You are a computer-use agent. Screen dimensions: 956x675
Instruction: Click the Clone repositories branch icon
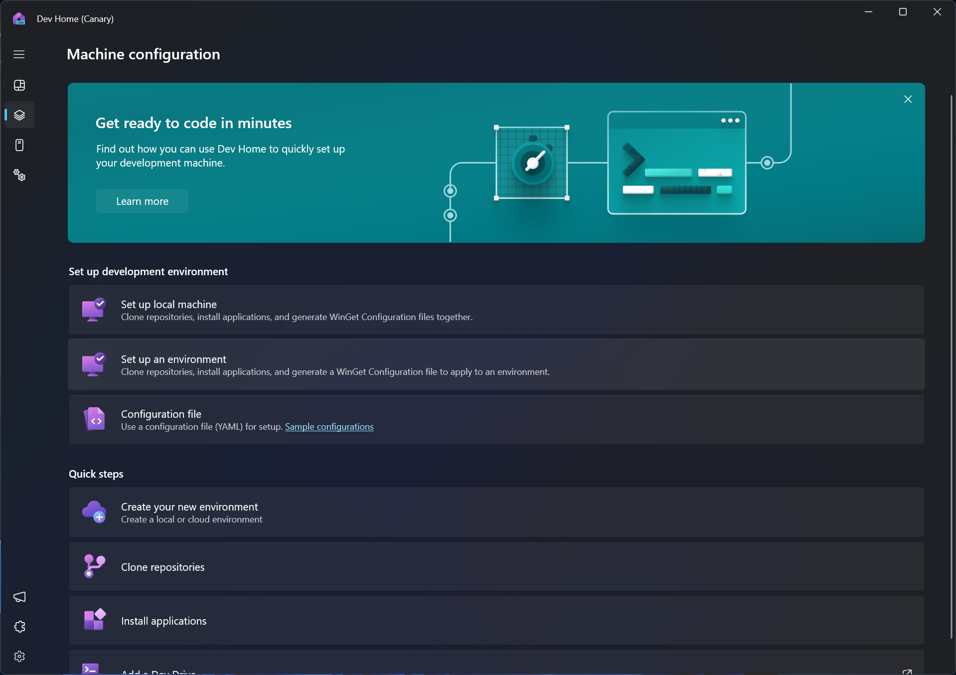point(94,566)
